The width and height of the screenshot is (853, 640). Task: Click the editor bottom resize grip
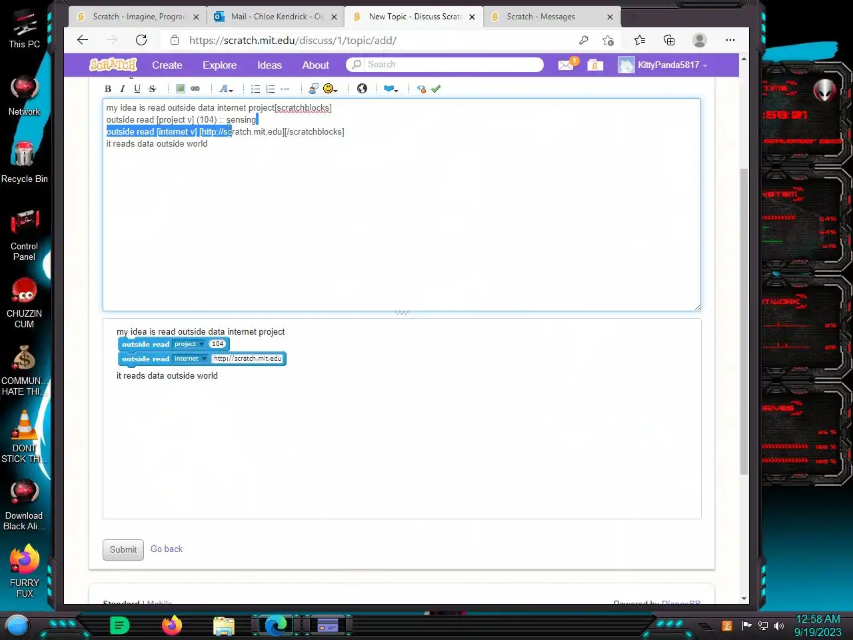[x=402, y=313]
